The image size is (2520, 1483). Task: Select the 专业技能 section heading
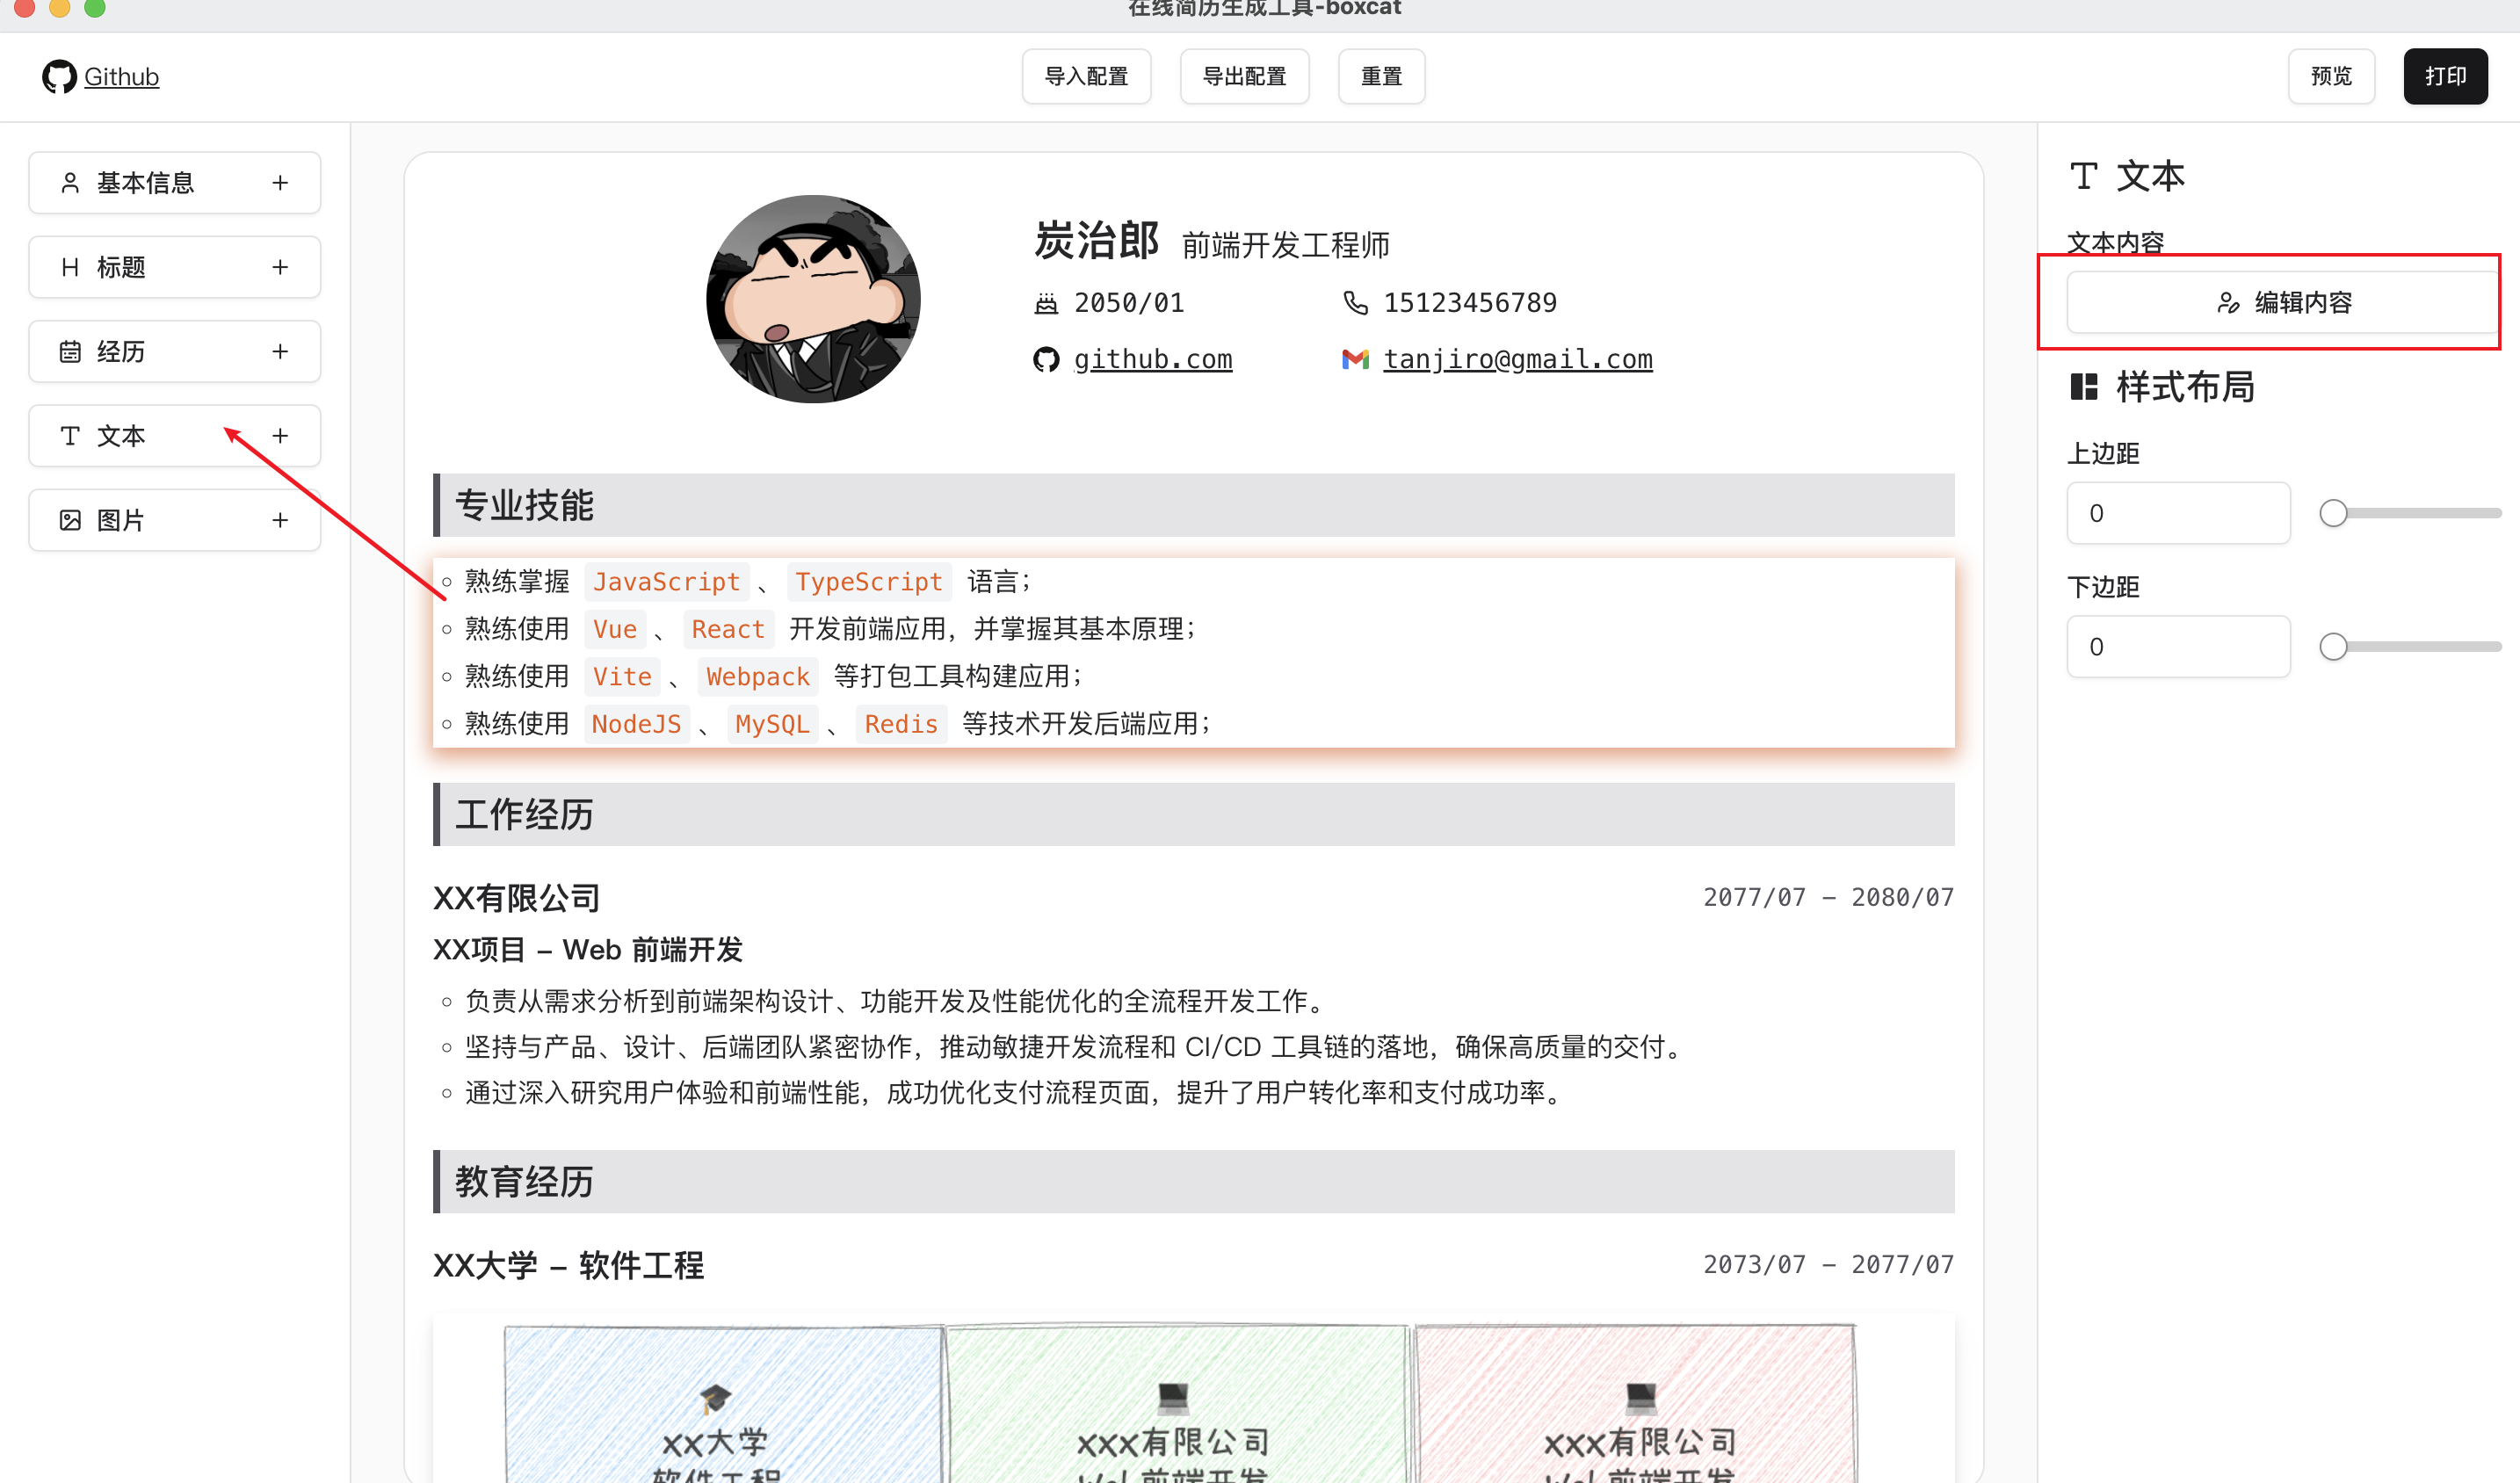coord(524,505)
